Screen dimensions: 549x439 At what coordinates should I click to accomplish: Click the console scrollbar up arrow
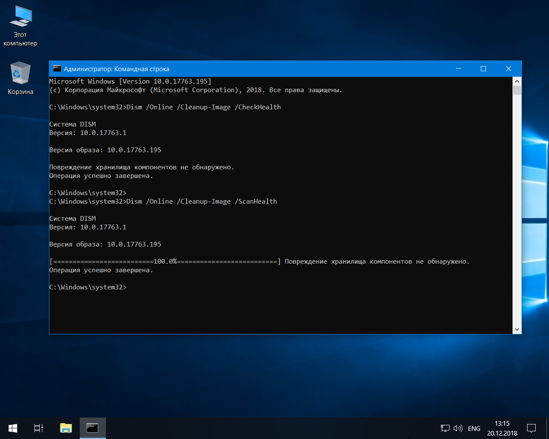517,81
